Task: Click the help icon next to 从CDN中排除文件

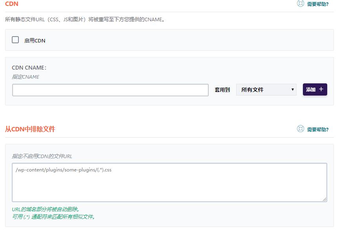Action: tap(300, 129)
